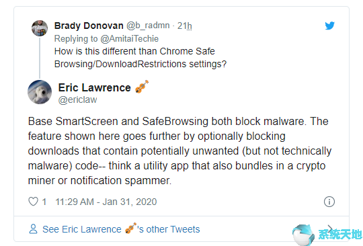Open the 21h timestamp of the reply

(x=184, y=26)
